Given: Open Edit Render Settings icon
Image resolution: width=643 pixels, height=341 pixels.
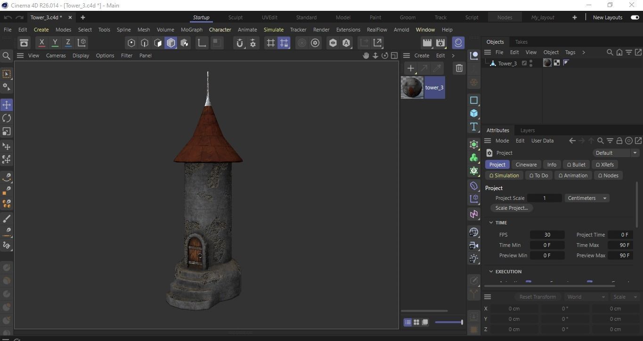Looking at the screenshot, I should tap(440, 43).
